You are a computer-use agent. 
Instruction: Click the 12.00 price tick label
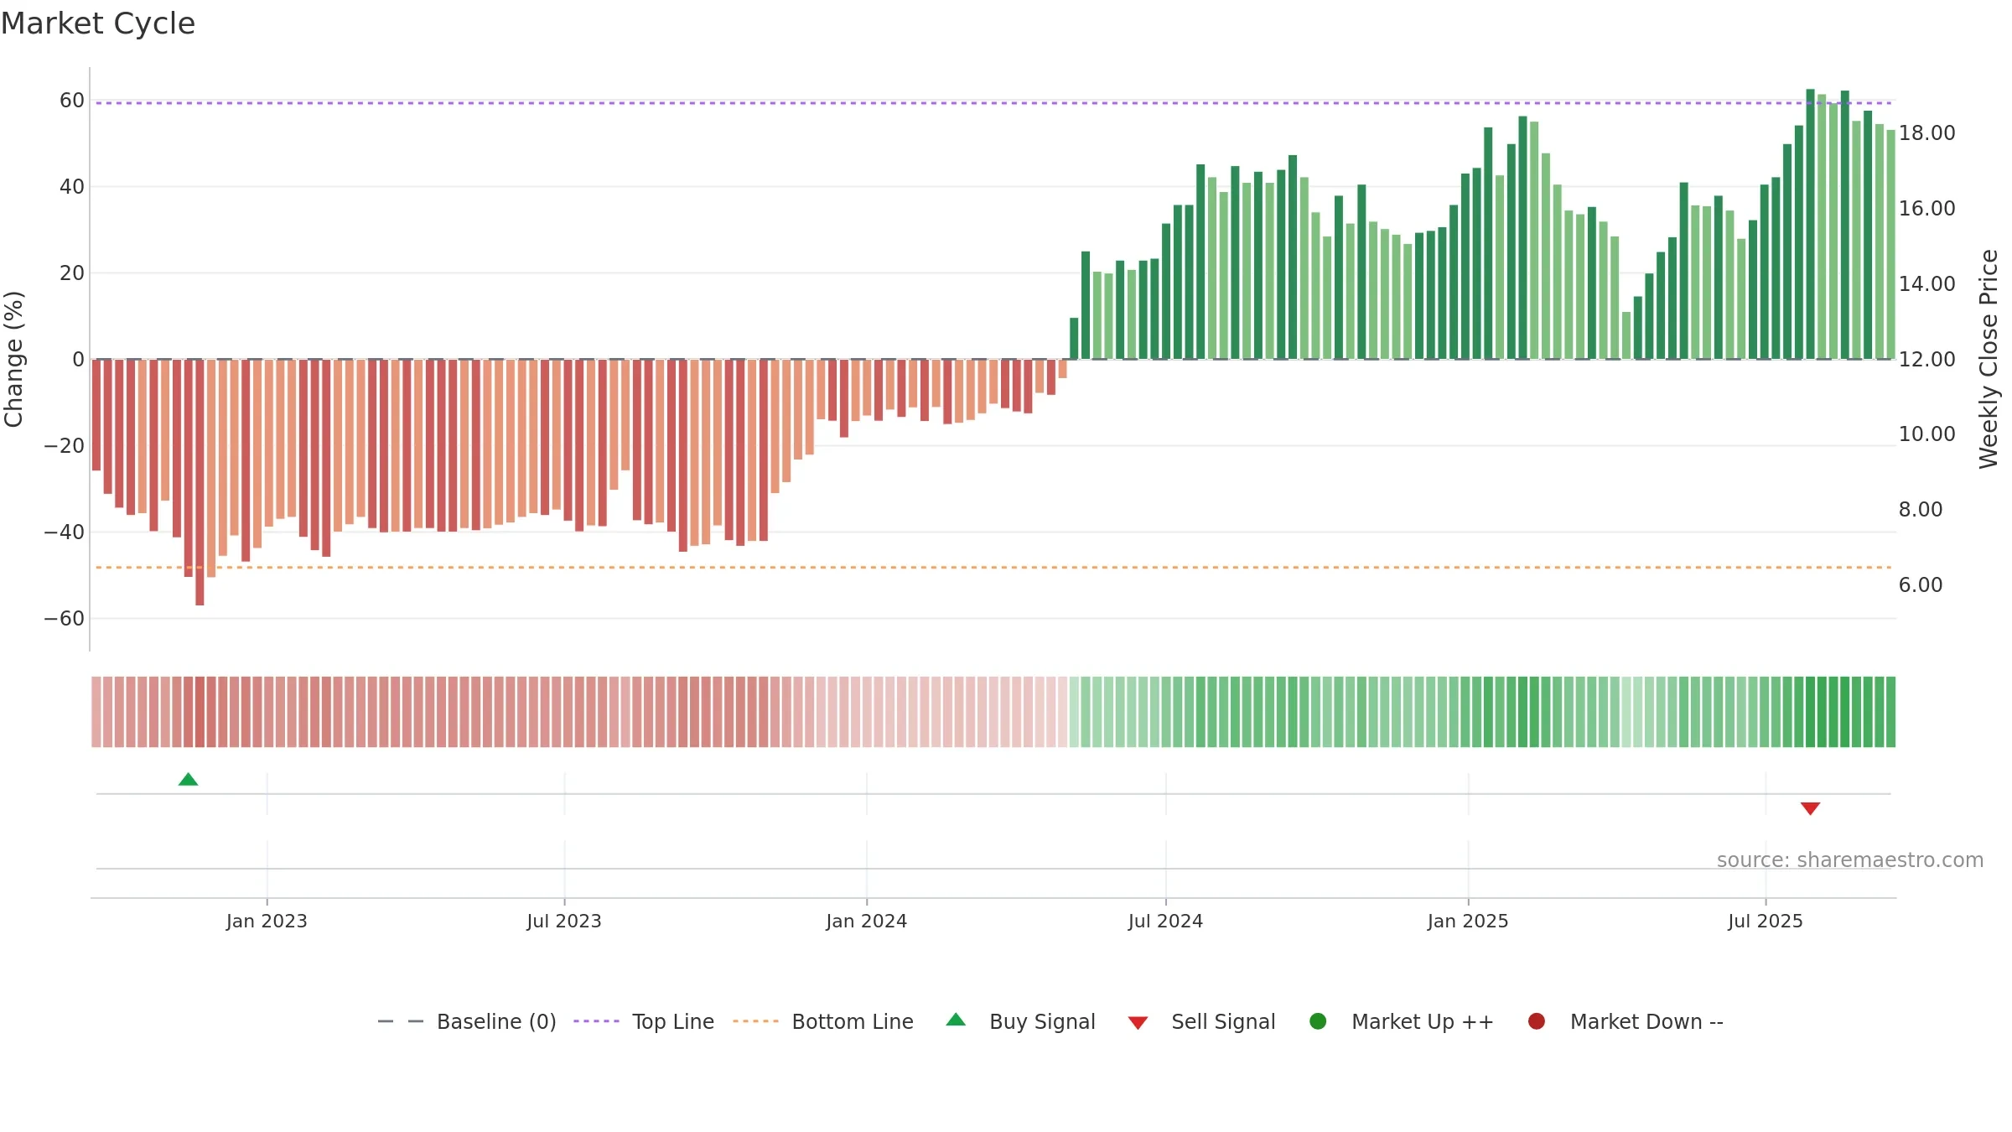(1927, 360)
